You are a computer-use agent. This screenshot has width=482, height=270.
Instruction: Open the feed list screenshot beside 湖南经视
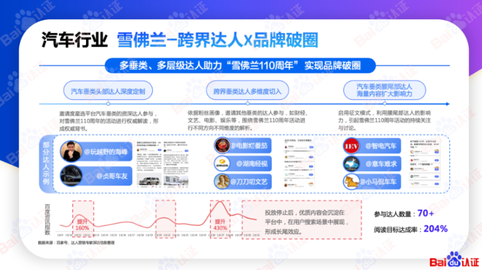pos(299,163)
